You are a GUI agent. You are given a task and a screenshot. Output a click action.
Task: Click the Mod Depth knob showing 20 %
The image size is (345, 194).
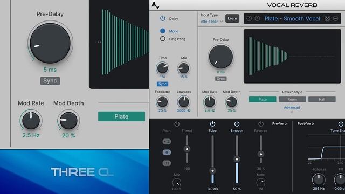pos(68,120)
